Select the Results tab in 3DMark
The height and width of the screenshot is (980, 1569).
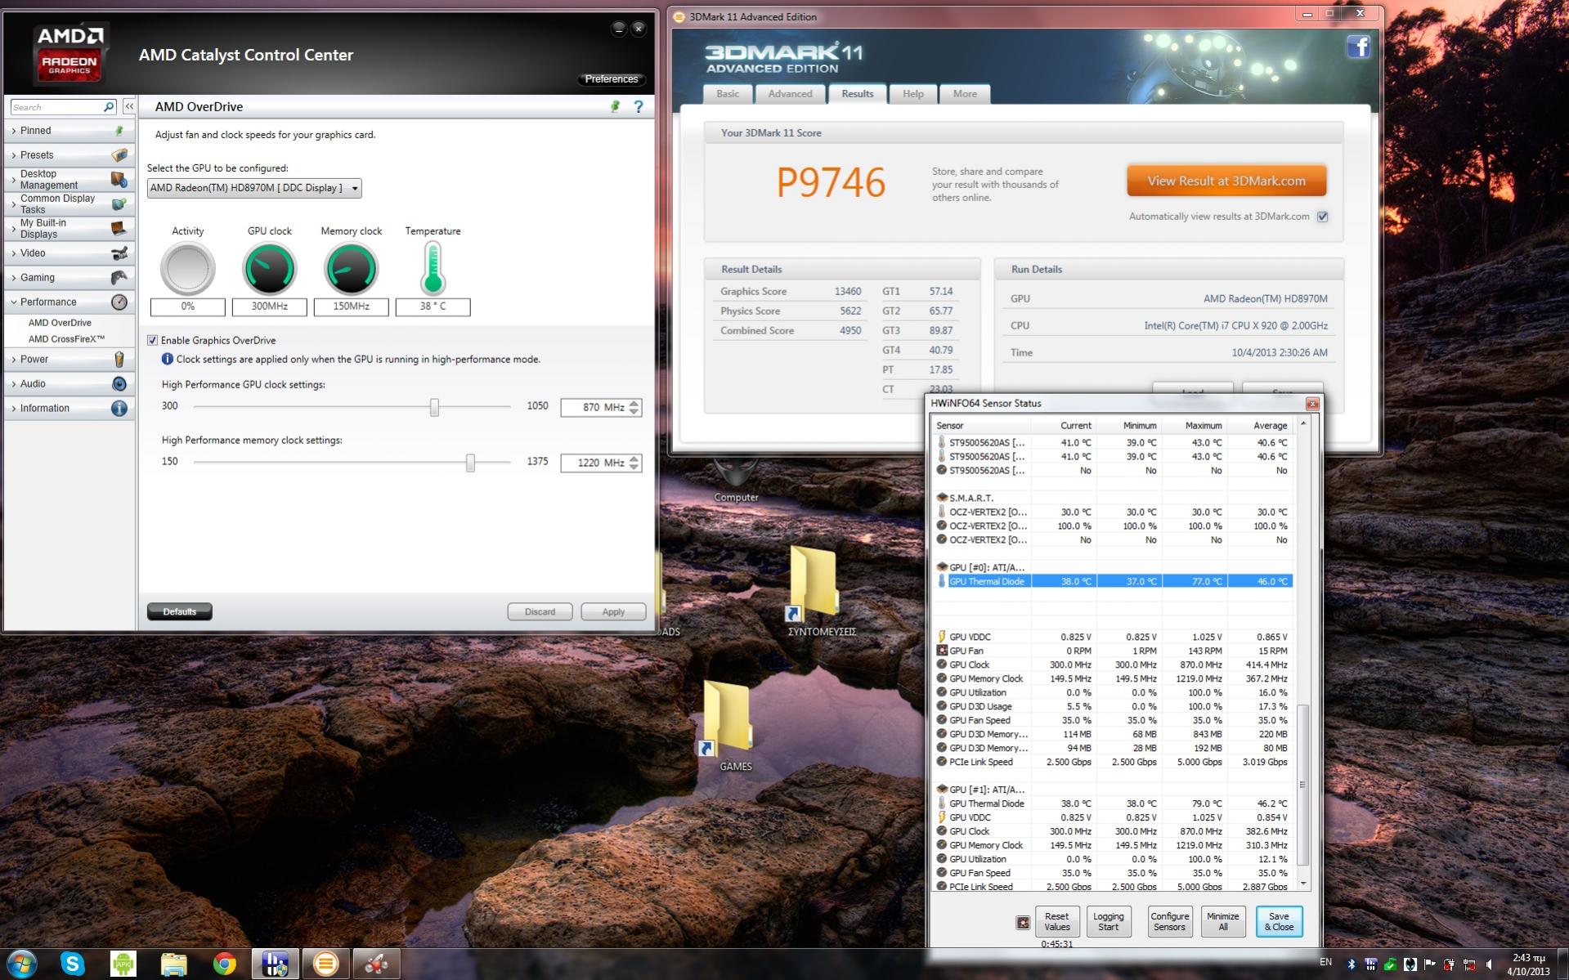pos(857,94)
